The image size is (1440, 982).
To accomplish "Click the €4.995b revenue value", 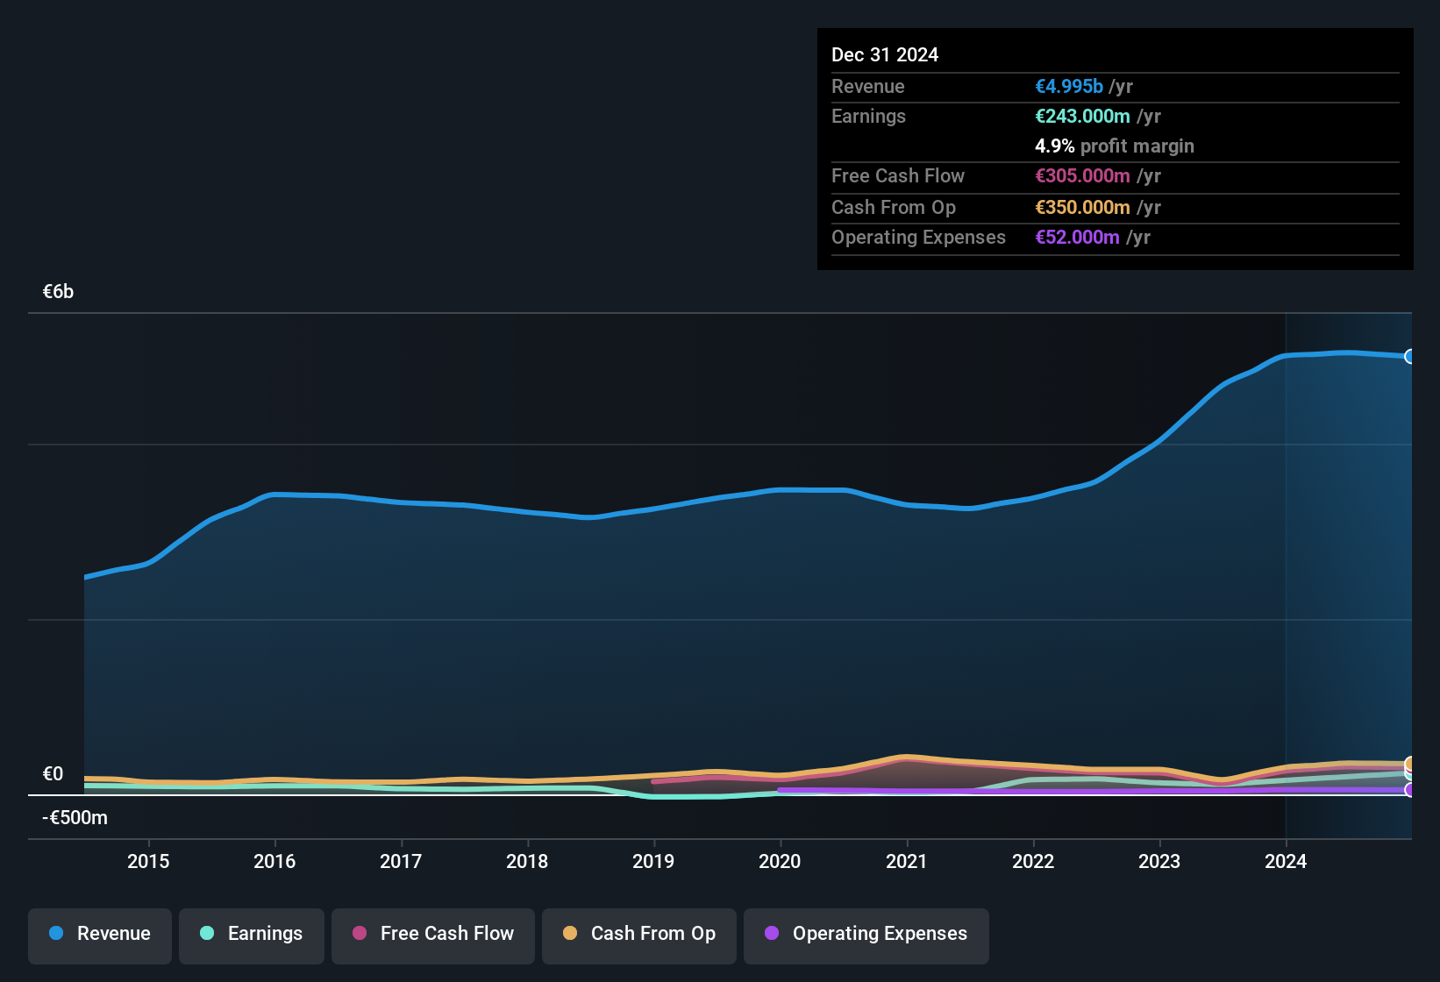I will coord(1069,86).
